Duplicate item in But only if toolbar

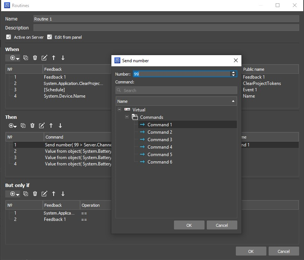point(26,194)
